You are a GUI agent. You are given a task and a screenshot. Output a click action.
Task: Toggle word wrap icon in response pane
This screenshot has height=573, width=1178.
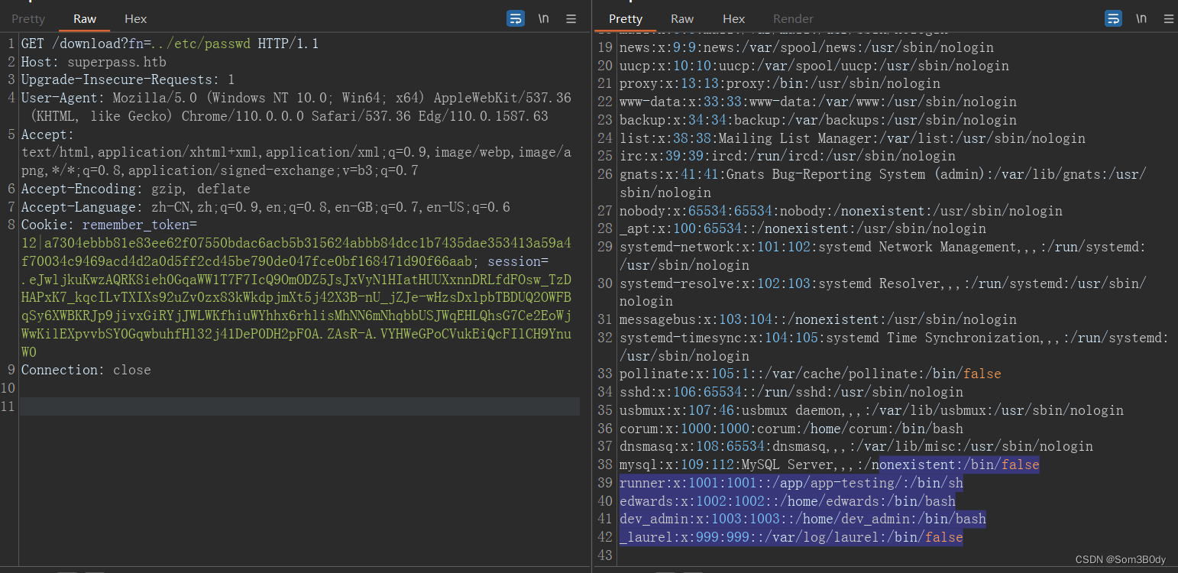click(1113, 18)
